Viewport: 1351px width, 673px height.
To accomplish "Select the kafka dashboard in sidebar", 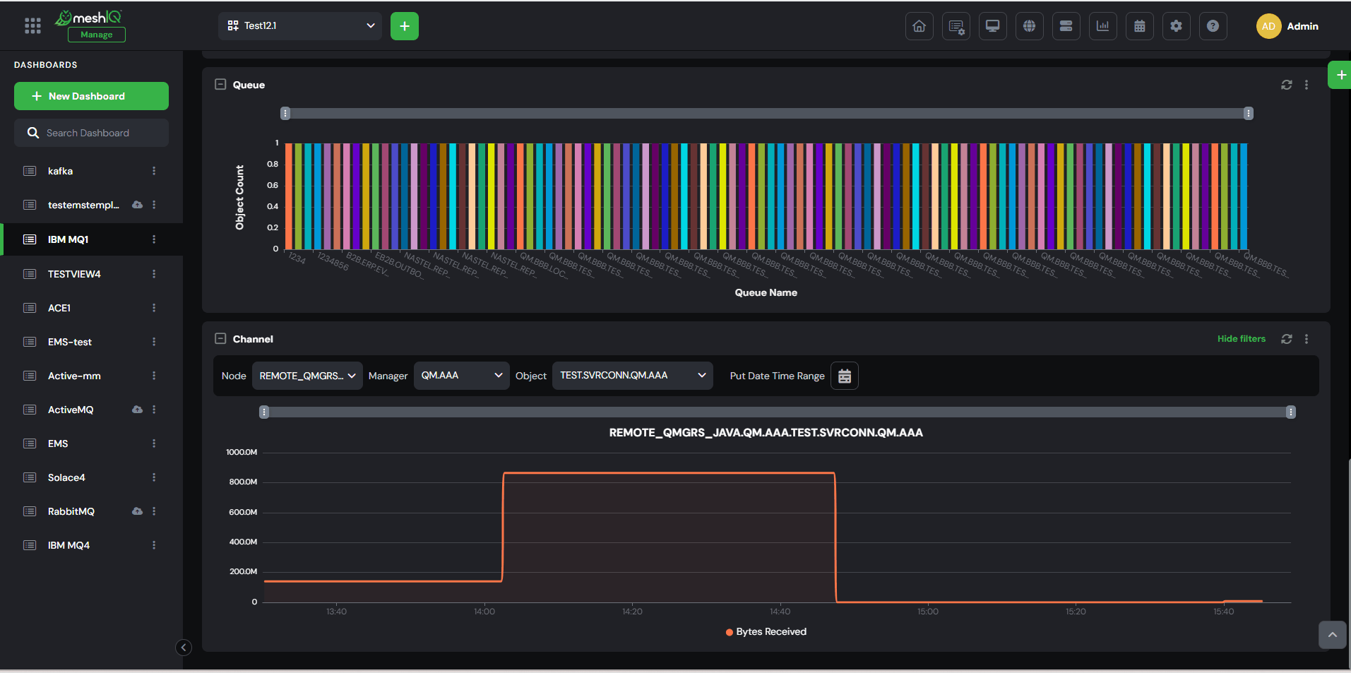I will tap(91, 171).
